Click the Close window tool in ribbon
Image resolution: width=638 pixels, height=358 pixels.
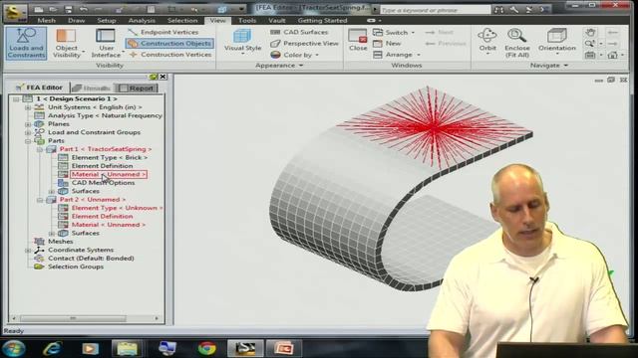pos(358,40)
